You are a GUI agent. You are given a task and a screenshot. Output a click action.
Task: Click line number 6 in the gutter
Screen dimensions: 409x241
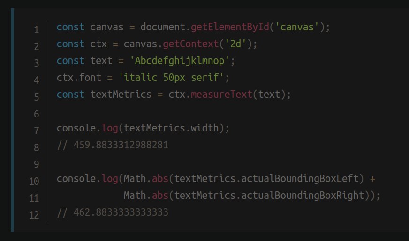point(37,114)
